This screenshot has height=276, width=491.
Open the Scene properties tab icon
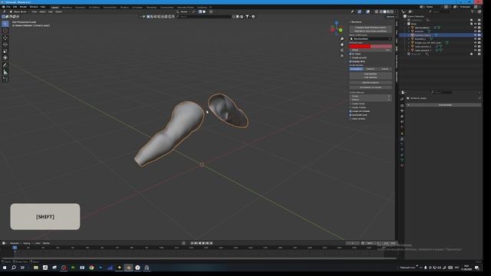click(x=402, y=122)
